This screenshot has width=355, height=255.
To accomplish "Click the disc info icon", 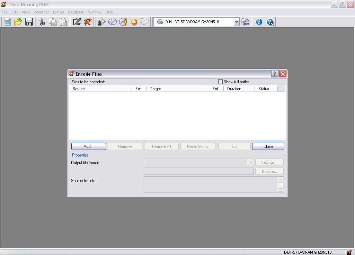I will tap(123, 22).
